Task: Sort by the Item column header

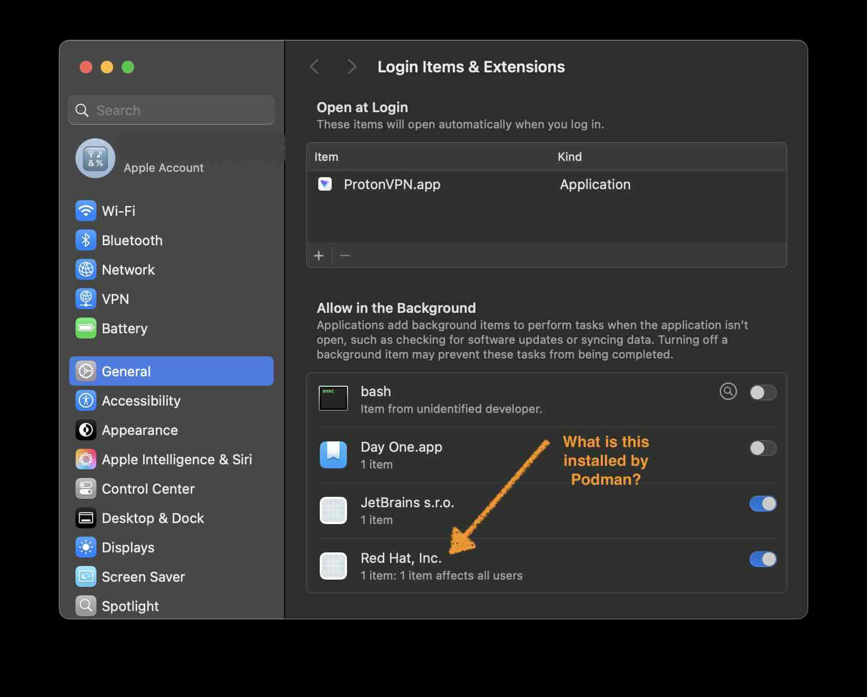Action: pyautogui.click(x=326, y=157)
